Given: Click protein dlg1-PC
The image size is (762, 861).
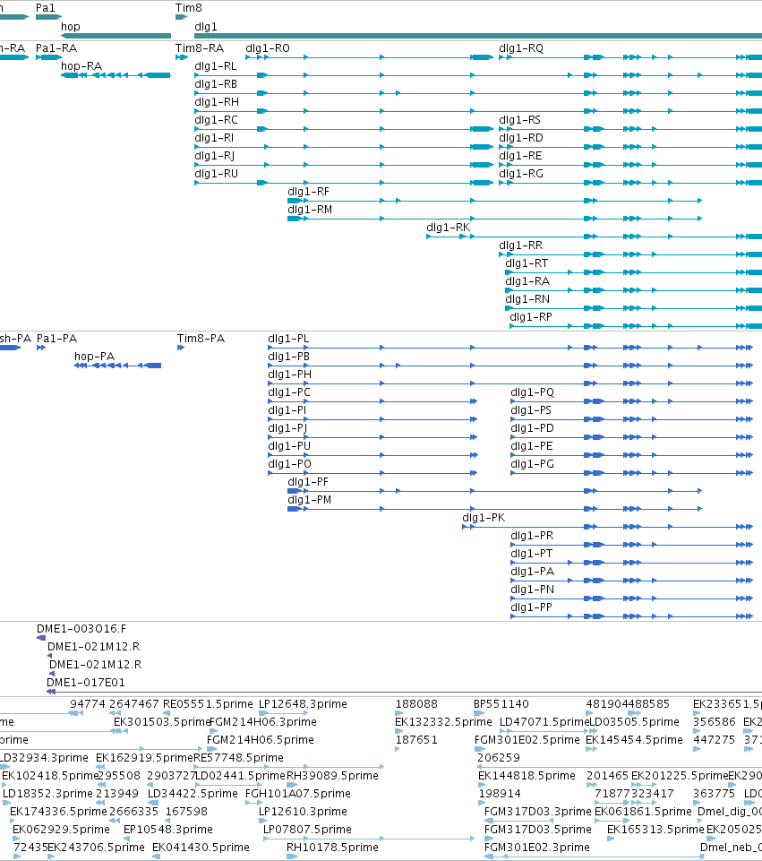Looking at the screenshot, I should coord(372,401).
